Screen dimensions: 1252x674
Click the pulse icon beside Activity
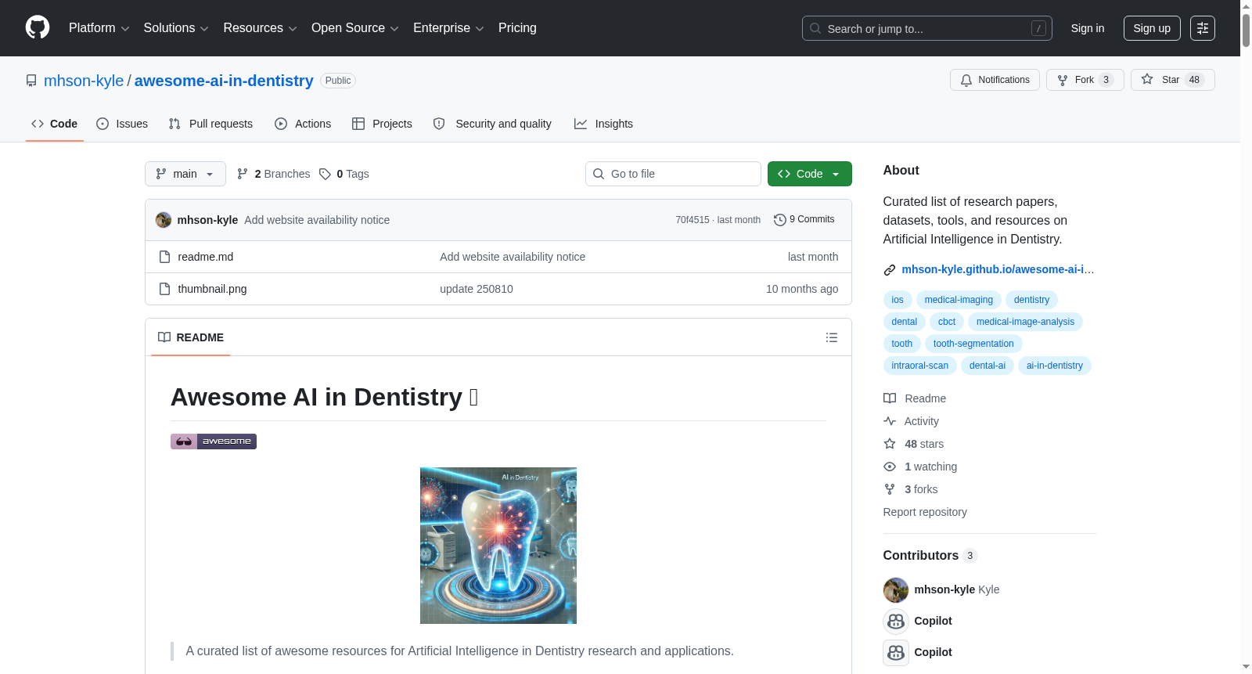coord(890,421)
